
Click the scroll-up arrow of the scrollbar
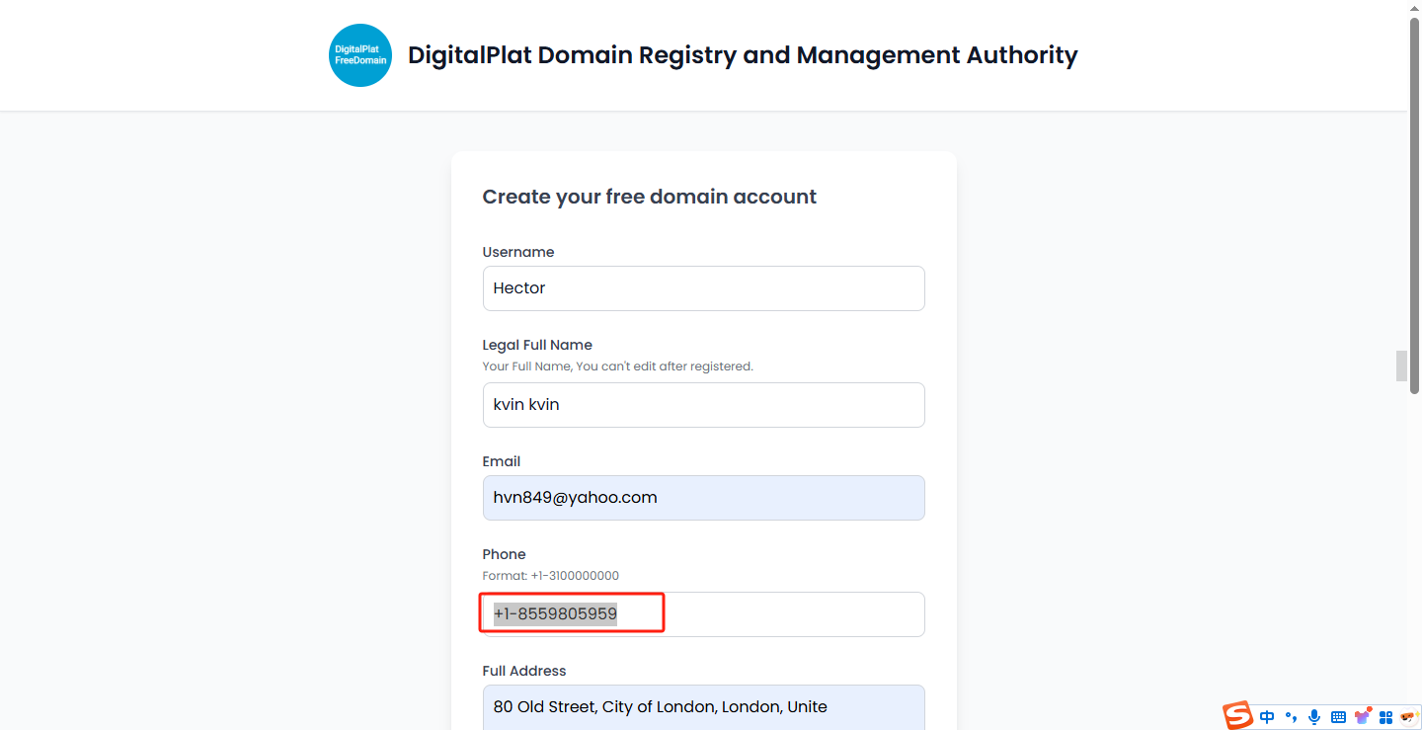pyautogui.click(x=1414, y=7)
